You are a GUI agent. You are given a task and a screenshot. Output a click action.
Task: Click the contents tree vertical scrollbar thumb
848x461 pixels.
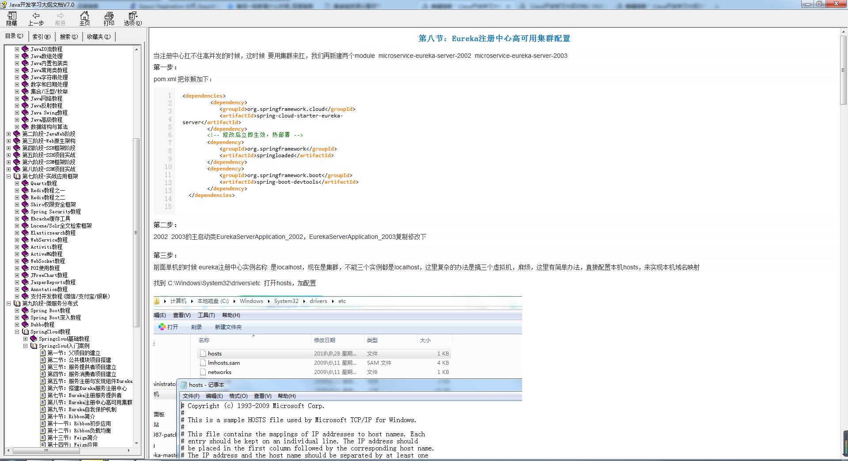136,233
